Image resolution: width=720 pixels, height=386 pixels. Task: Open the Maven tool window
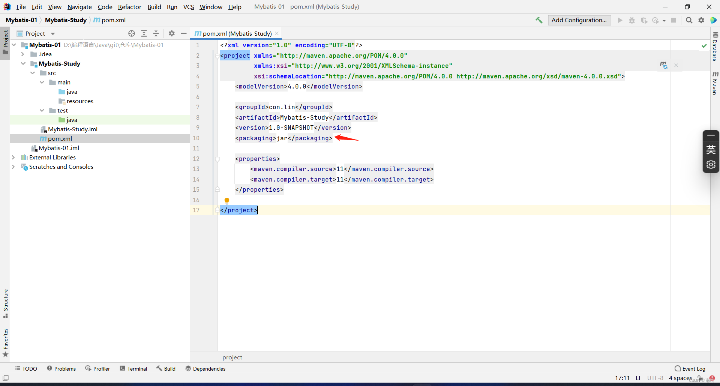pyautogui.click(x=715, y=83)
